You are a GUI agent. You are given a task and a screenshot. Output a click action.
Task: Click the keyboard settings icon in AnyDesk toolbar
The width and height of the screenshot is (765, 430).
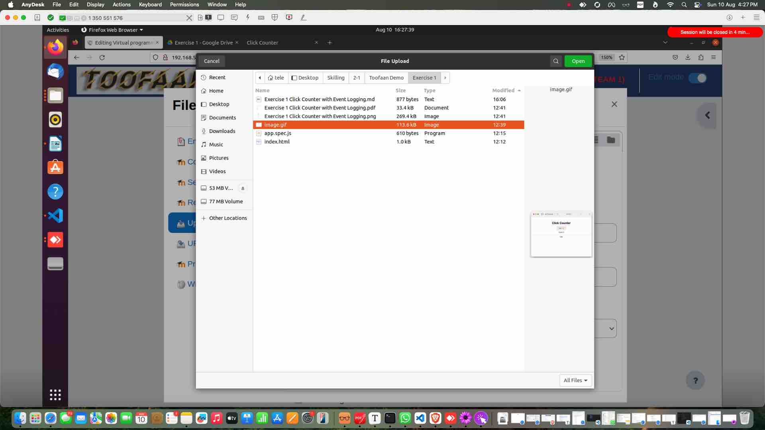pos(261,18)
